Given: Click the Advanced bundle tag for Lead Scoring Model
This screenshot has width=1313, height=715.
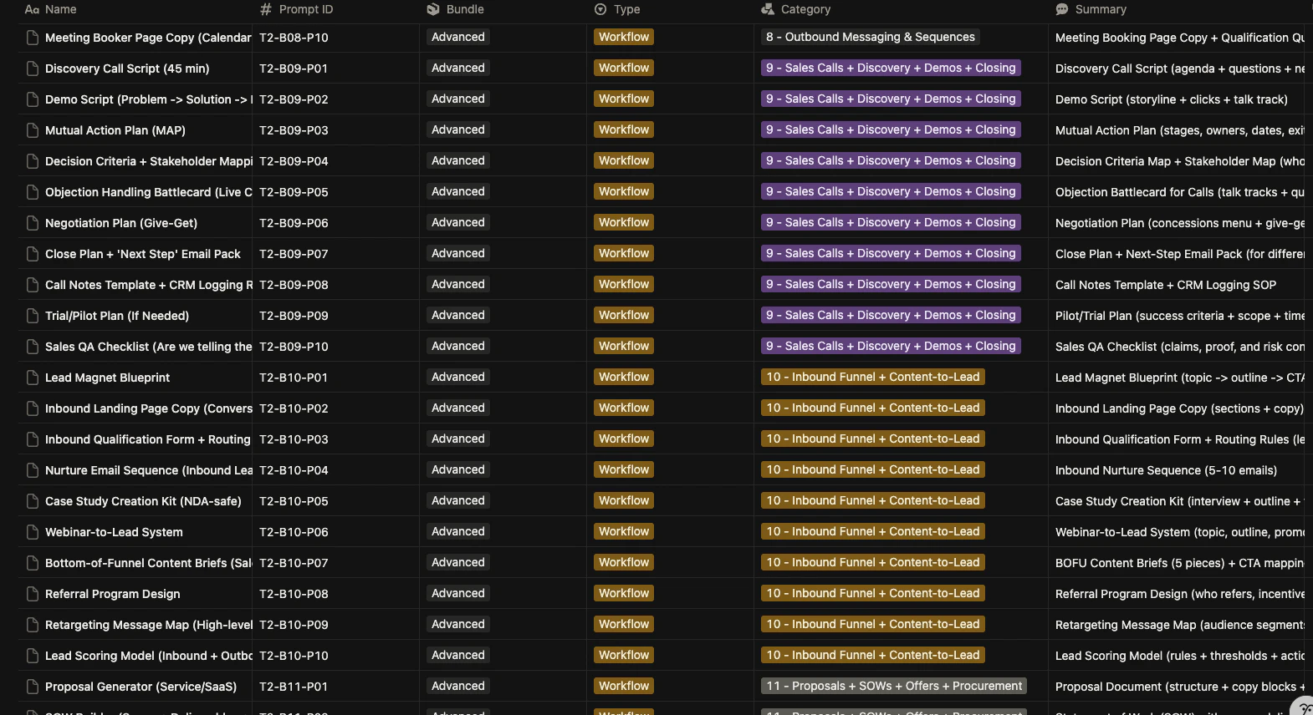Looking at the screenshot, I should [458, 655].
